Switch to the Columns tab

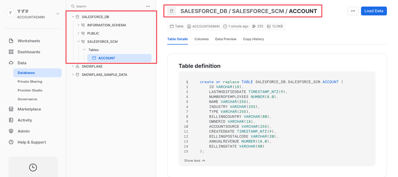[x=202, y=39]
